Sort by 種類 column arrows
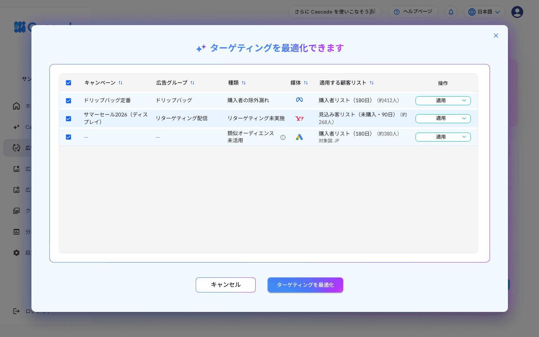This screenshot has width=539, height=337. (244, 83)
